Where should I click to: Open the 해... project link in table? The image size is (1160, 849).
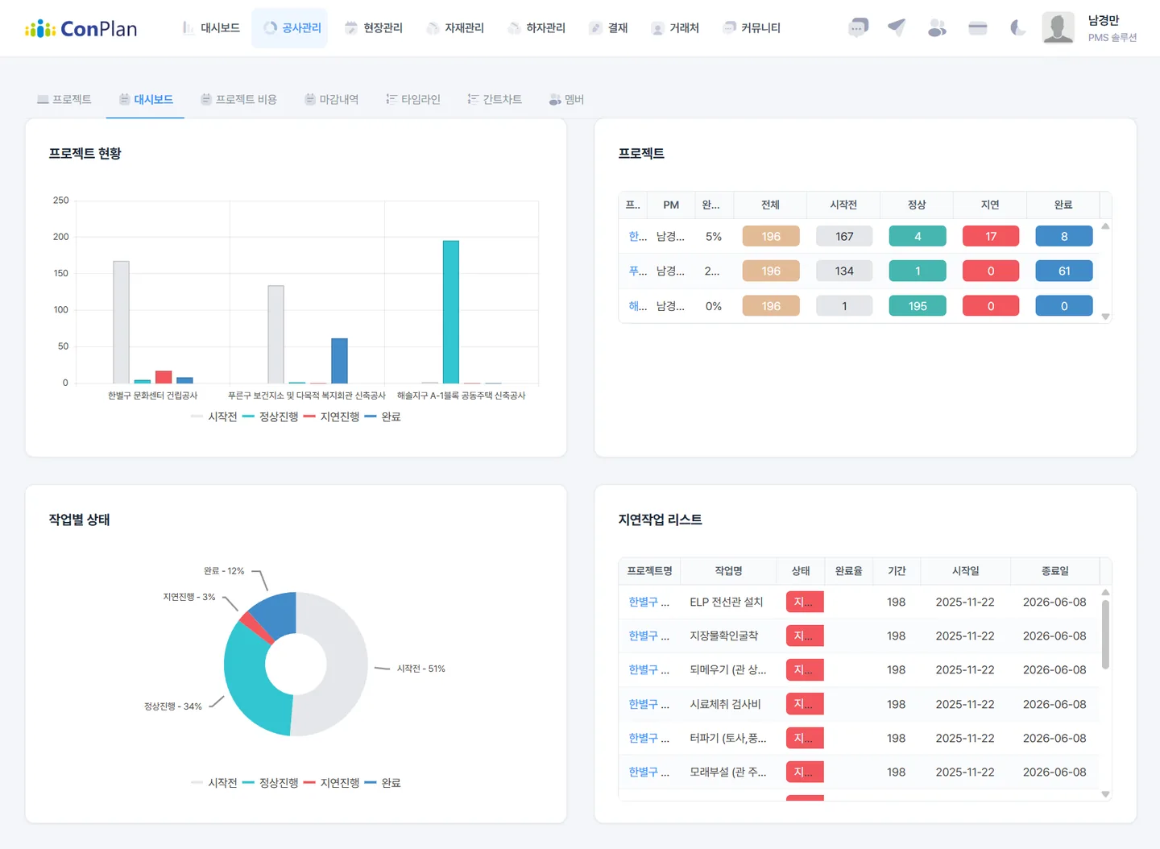tap(638, 306)
